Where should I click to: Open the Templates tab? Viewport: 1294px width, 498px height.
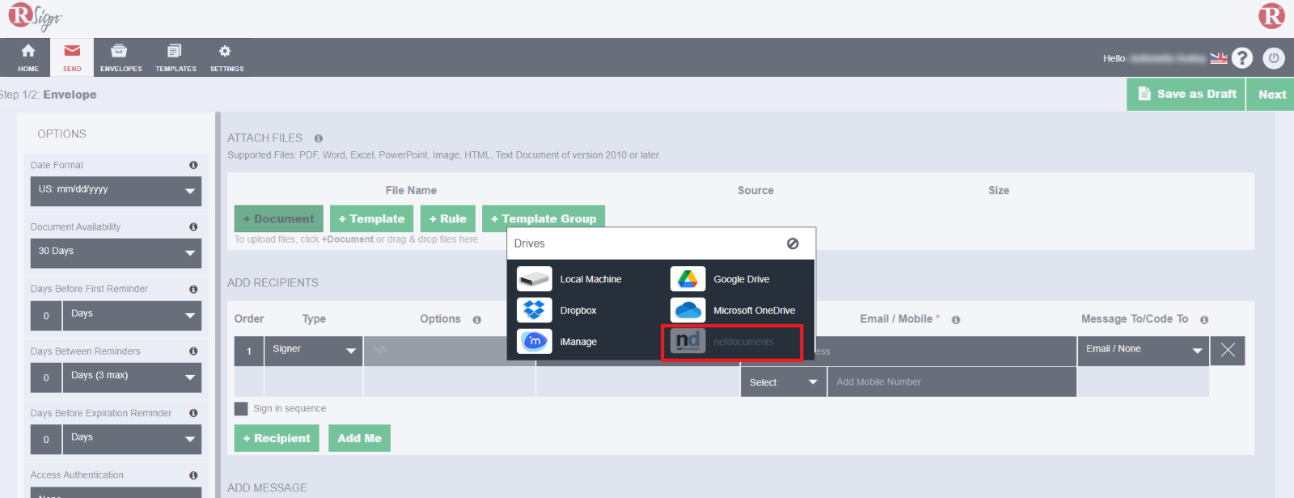tap(175, 57)
